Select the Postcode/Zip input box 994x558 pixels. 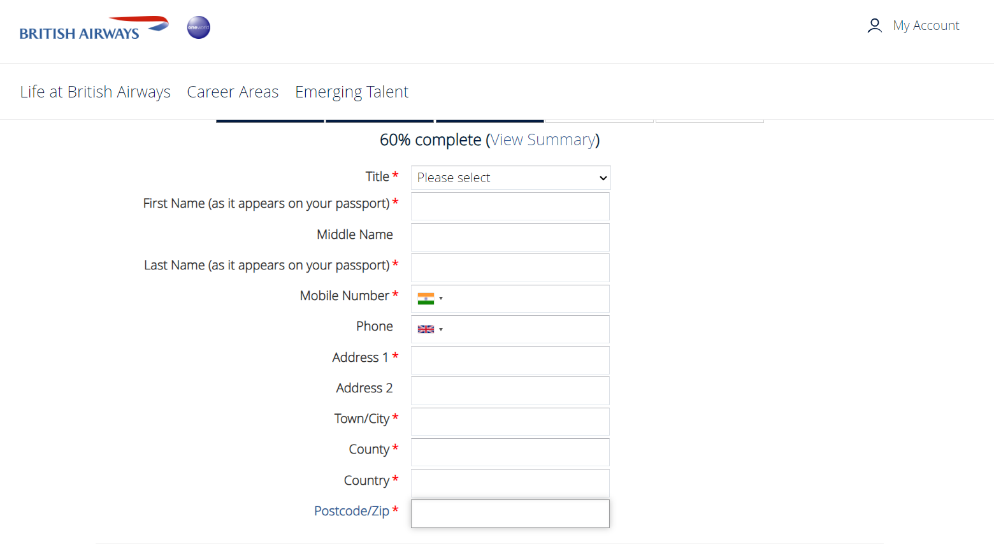(x=510, y=513)
